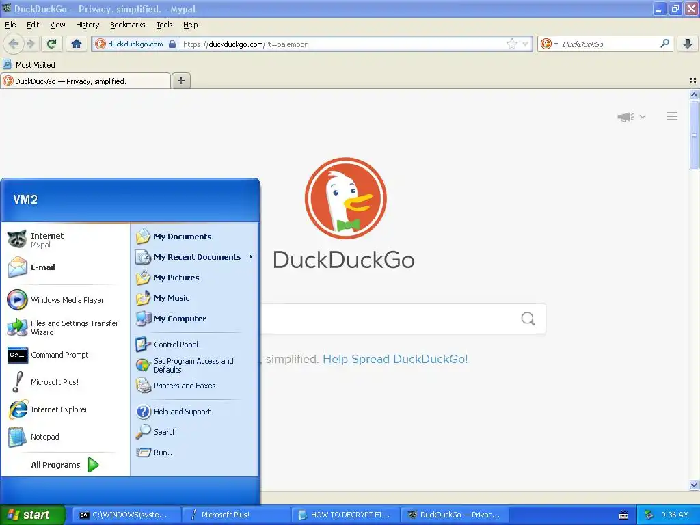Click into the DuckDuckGo search field
This screenshot has width=700, height=525.
(x=388, y=319)
